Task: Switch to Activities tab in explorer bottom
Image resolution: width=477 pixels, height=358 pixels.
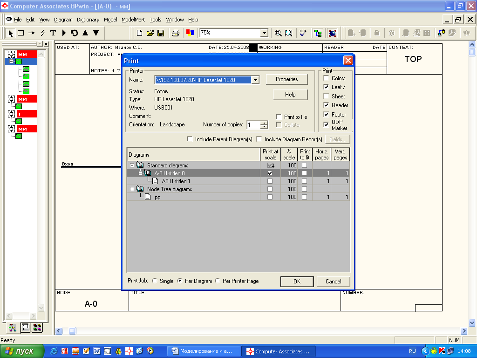Action: pos(13,328)
